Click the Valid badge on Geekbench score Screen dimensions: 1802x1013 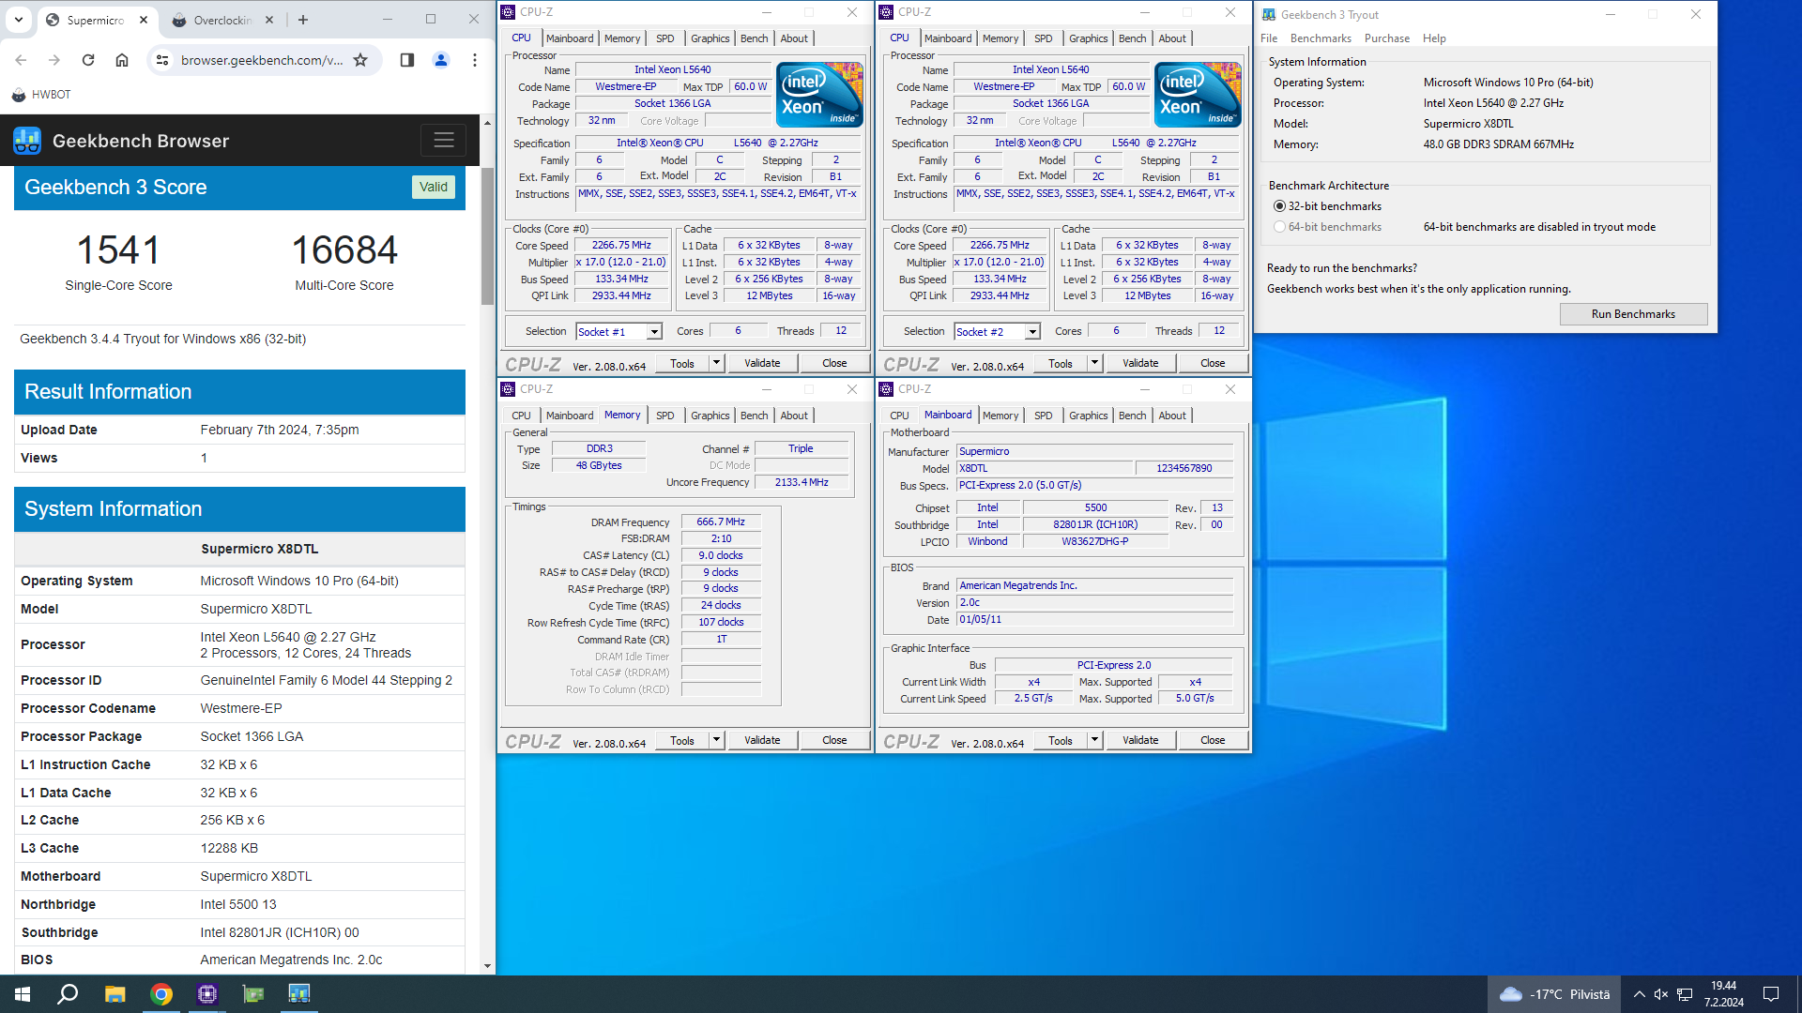(433, 187)
